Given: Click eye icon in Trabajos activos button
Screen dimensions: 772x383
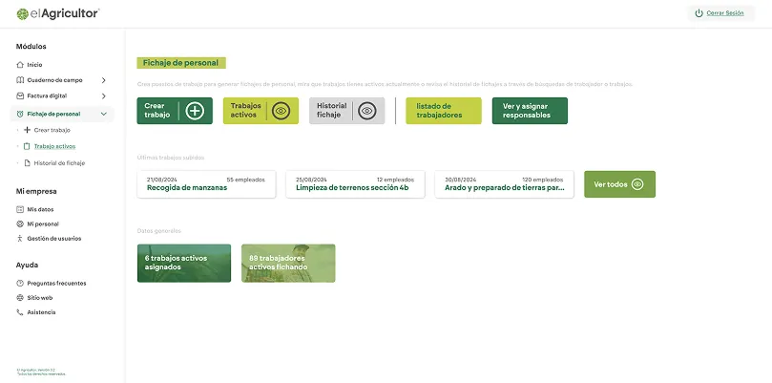Looking at the screenshot, I should [282, 111].
